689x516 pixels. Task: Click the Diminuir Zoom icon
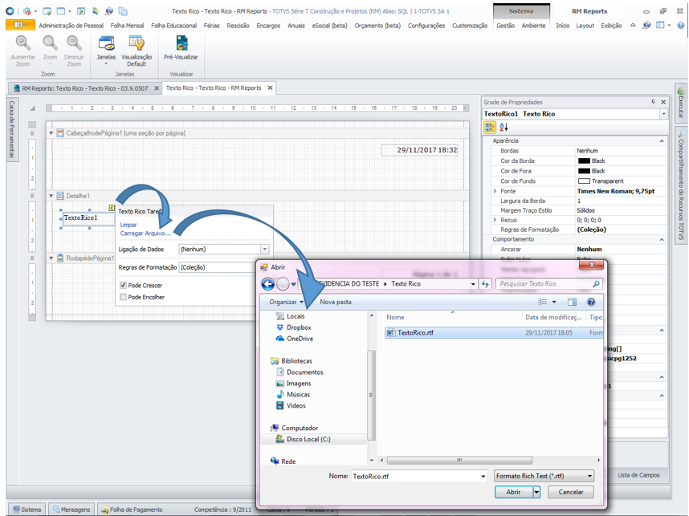click(x=74, y=43)
